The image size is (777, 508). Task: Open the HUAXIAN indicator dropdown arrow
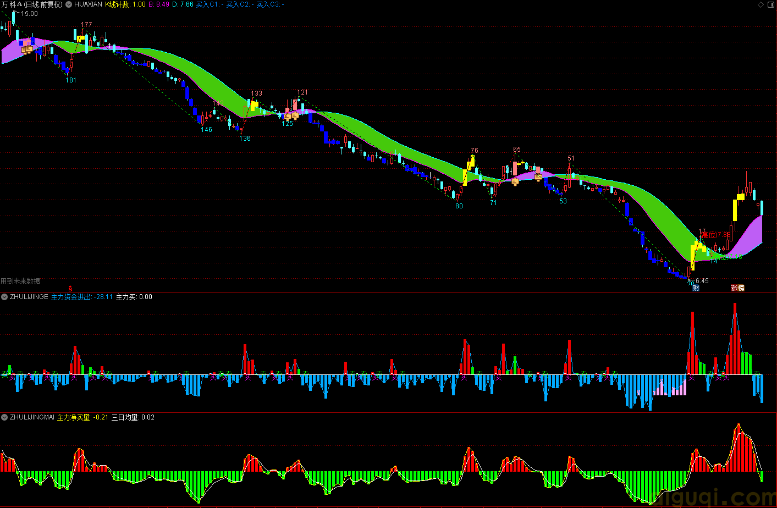[x=69, y=4]
